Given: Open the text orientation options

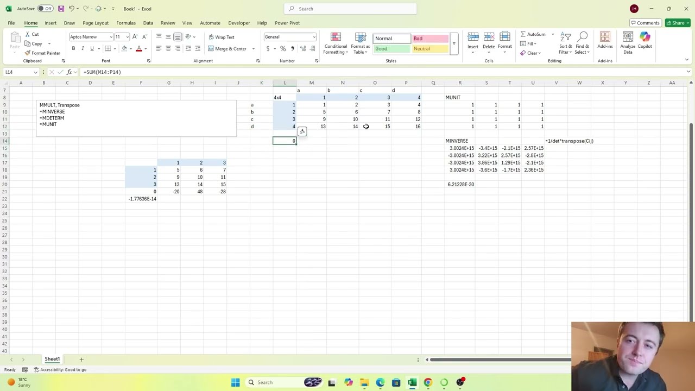Looking at the screenshot, I should 189,37.
